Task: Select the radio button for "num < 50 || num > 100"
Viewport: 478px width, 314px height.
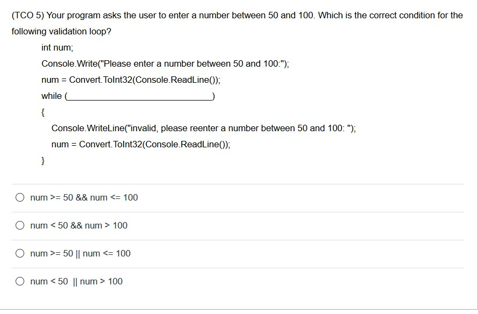Action: (x=20, y=281)
